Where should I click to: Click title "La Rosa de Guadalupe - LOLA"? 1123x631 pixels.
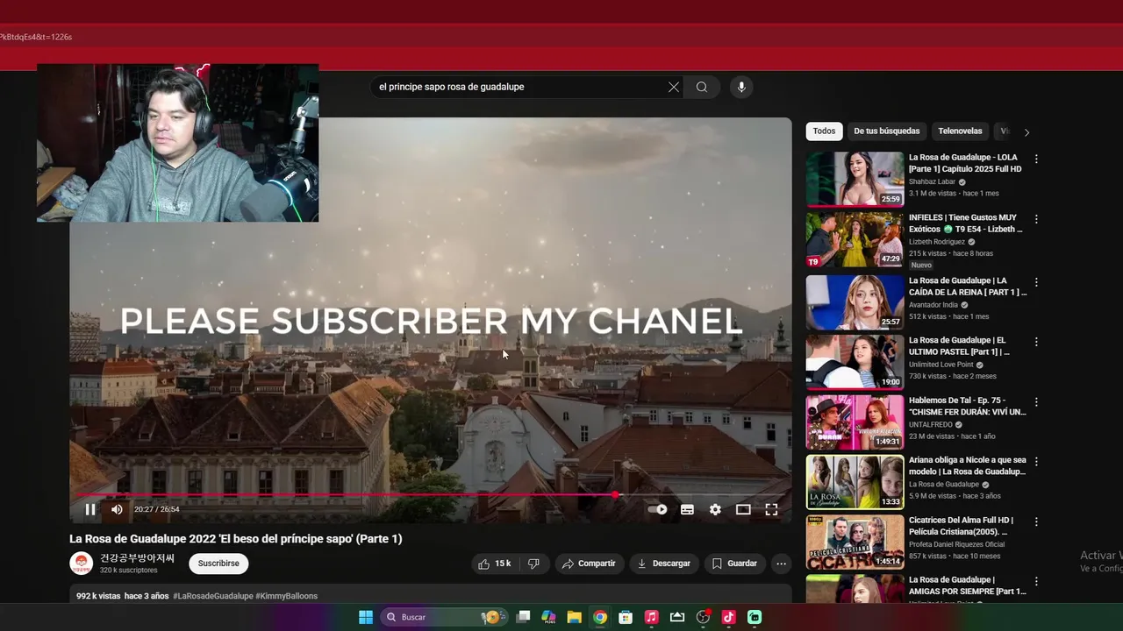pos(965,163)
